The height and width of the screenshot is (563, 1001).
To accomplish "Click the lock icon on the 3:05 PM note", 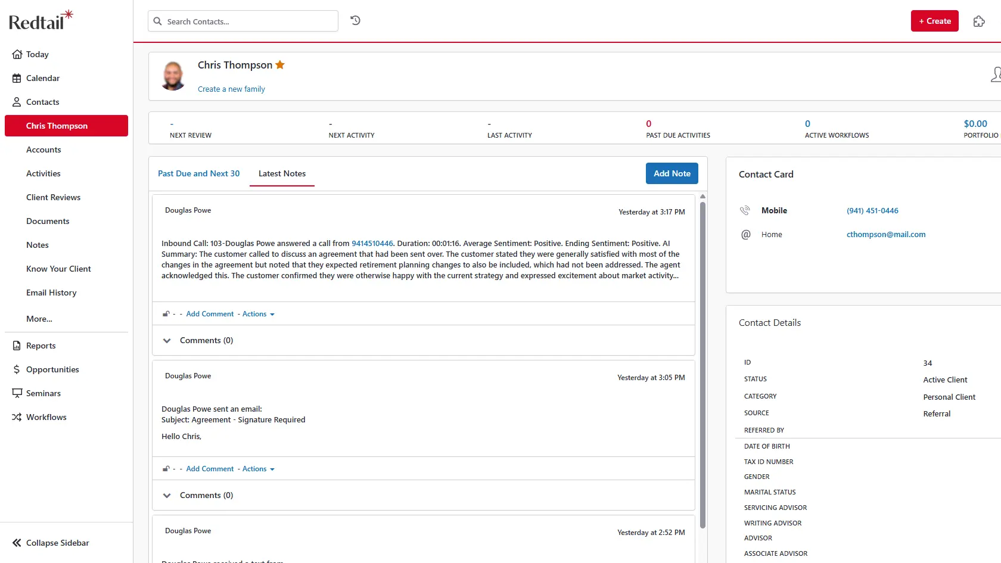I will (x=166, y=469).
